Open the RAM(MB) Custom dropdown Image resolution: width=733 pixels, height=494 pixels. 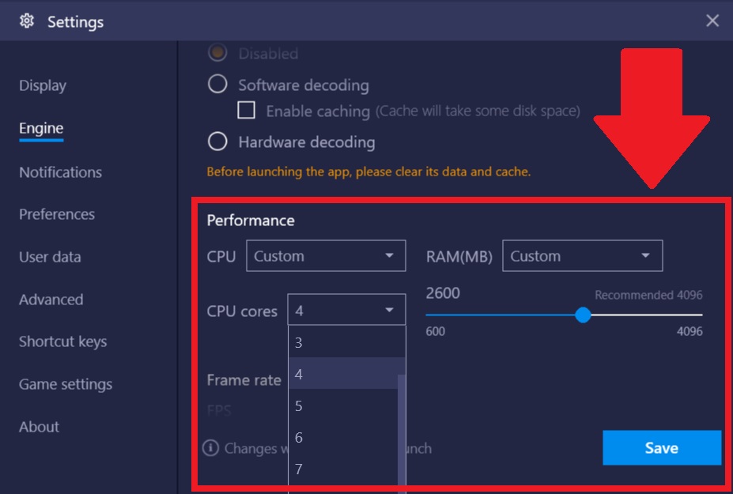tap(582, 255)
